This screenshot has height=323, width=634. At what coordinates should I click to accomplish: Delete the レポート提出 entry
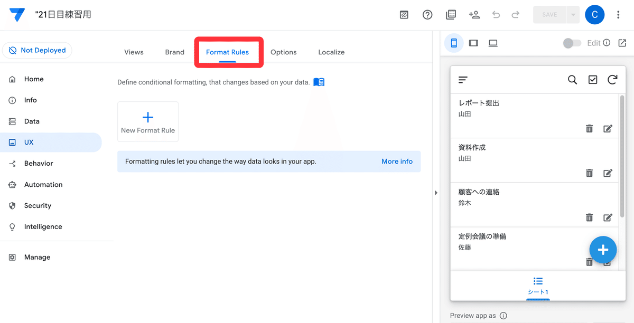(589, 128)
